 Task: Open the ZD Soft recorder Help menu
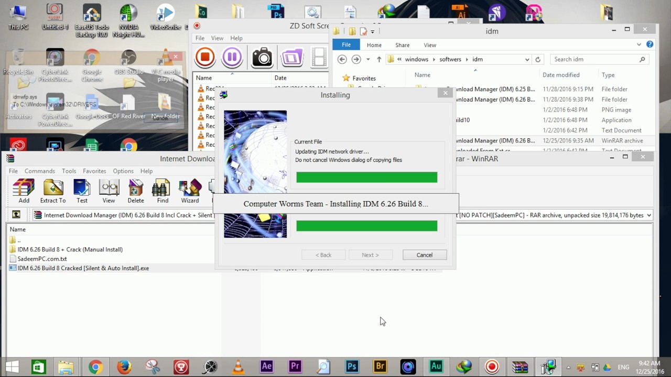point(236,38)
